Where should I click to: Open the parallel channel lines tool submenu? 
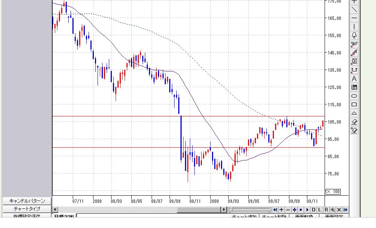(x=354, y=53)
